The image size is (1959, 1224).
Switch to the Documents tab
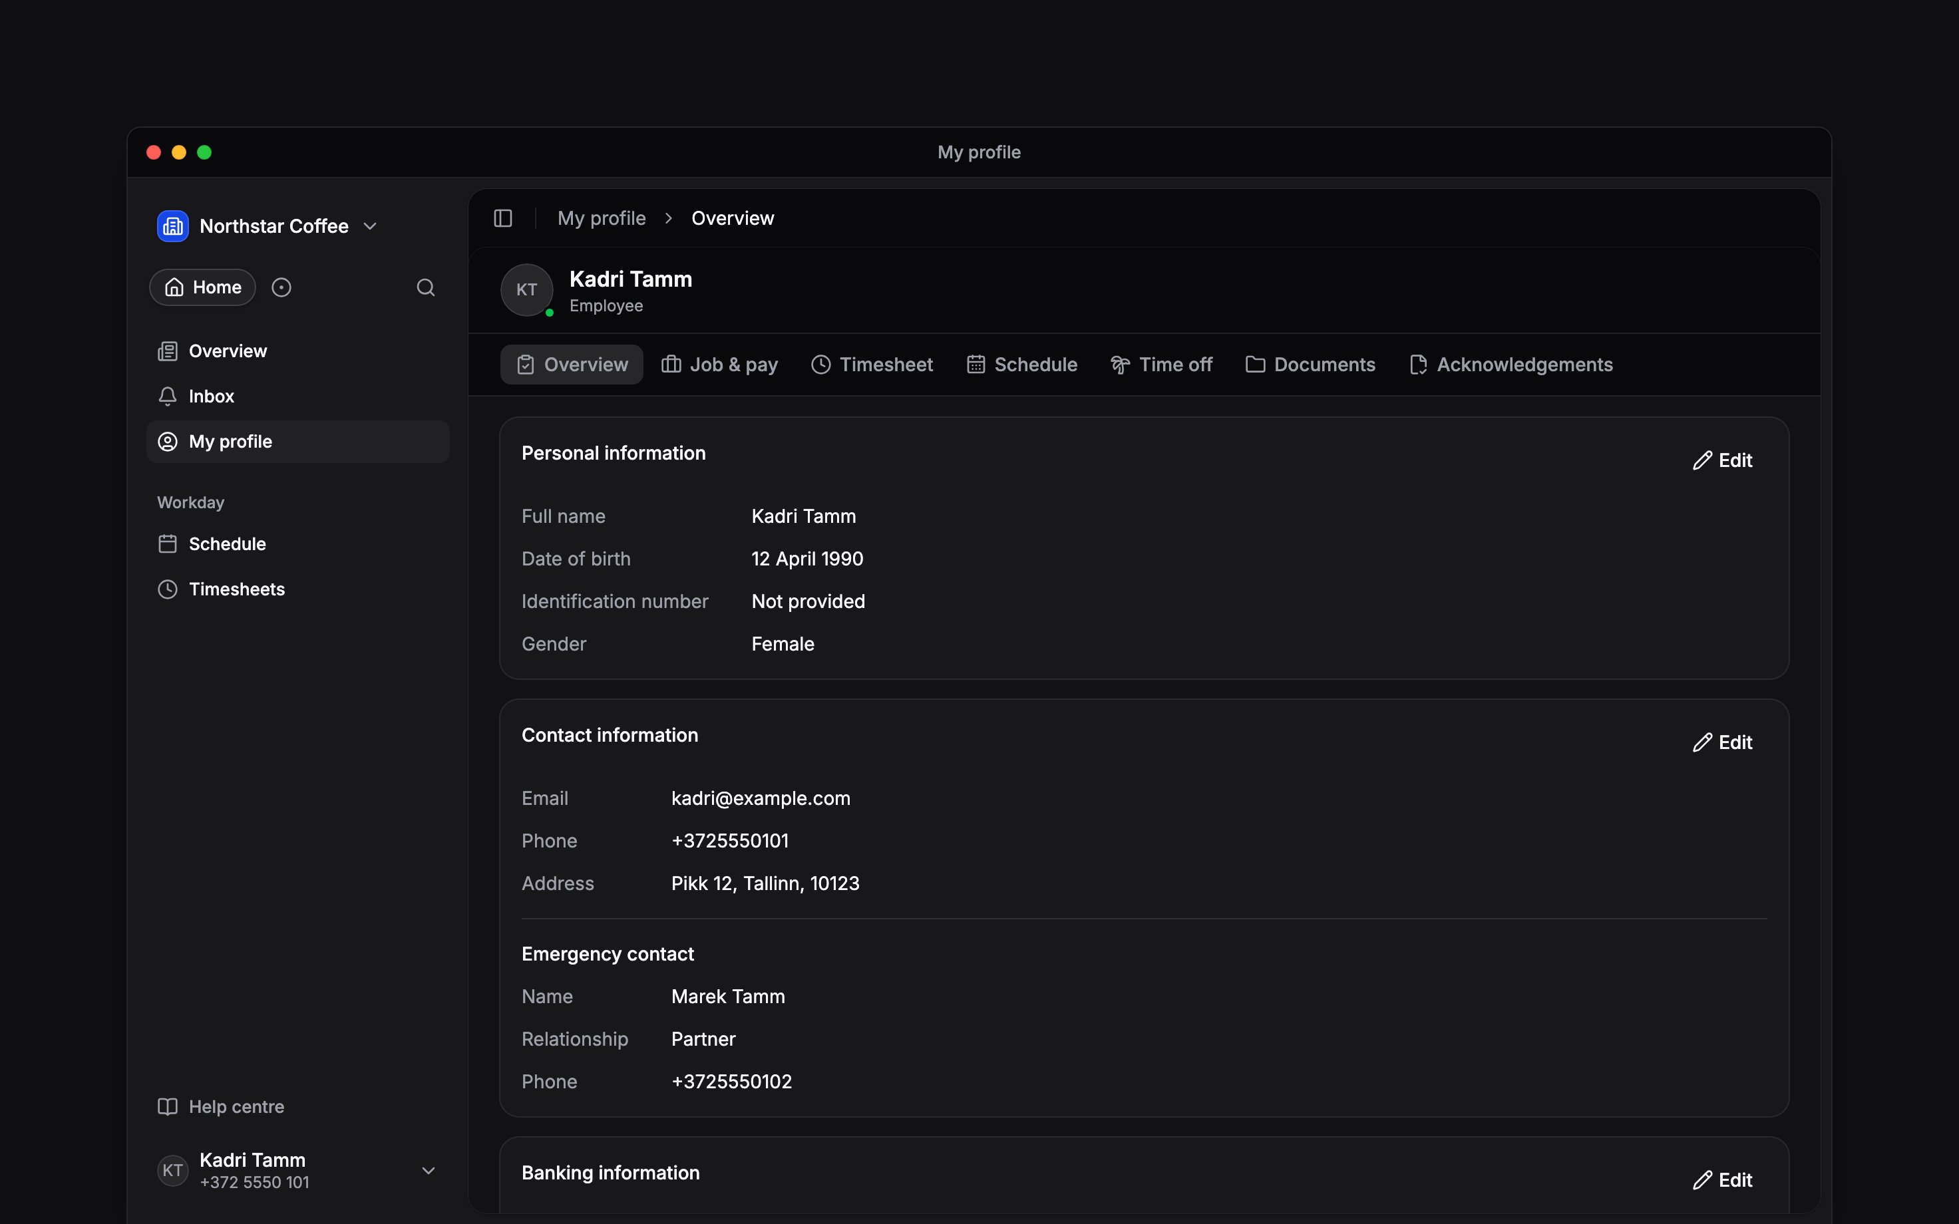(1310, 365)
